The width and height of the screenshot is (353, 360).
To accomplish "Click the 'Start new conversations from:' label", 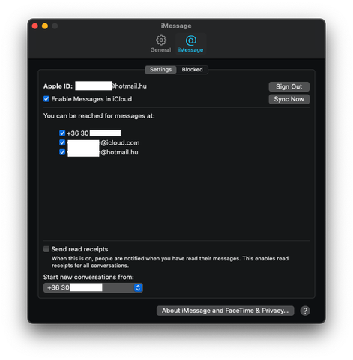I will coord(88,277).
